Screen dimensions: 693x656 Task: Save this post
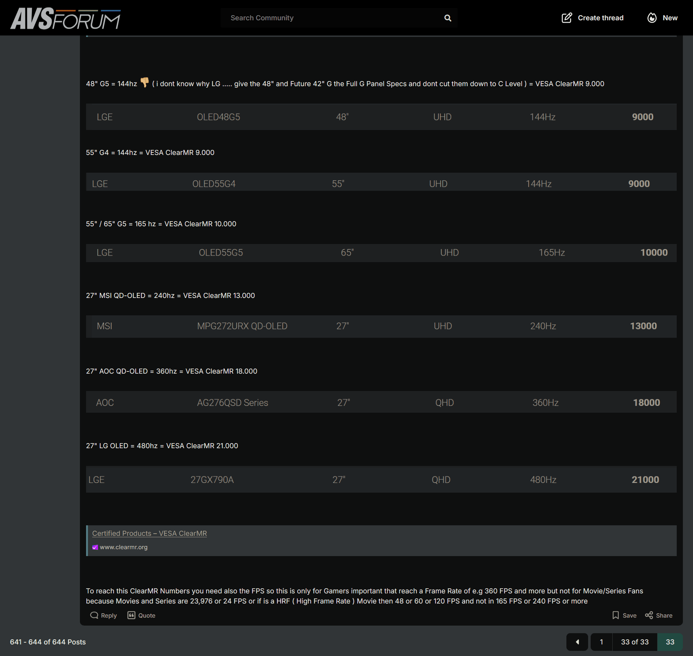coord(625,615)
